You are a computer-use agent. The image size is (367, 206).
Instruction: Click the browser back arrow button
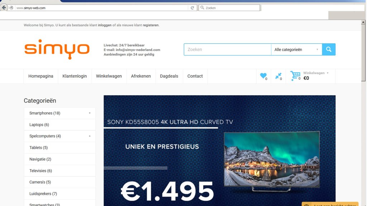pyautogui.click(x=4, y=8)
